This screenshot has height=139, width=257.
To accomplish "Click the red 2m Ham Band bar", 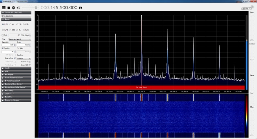I will coord(141,87).
